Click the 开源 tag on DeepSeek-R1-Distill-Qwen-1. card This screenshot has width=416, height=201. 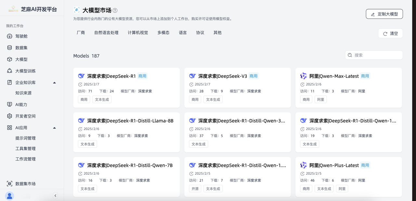point(195,189)
